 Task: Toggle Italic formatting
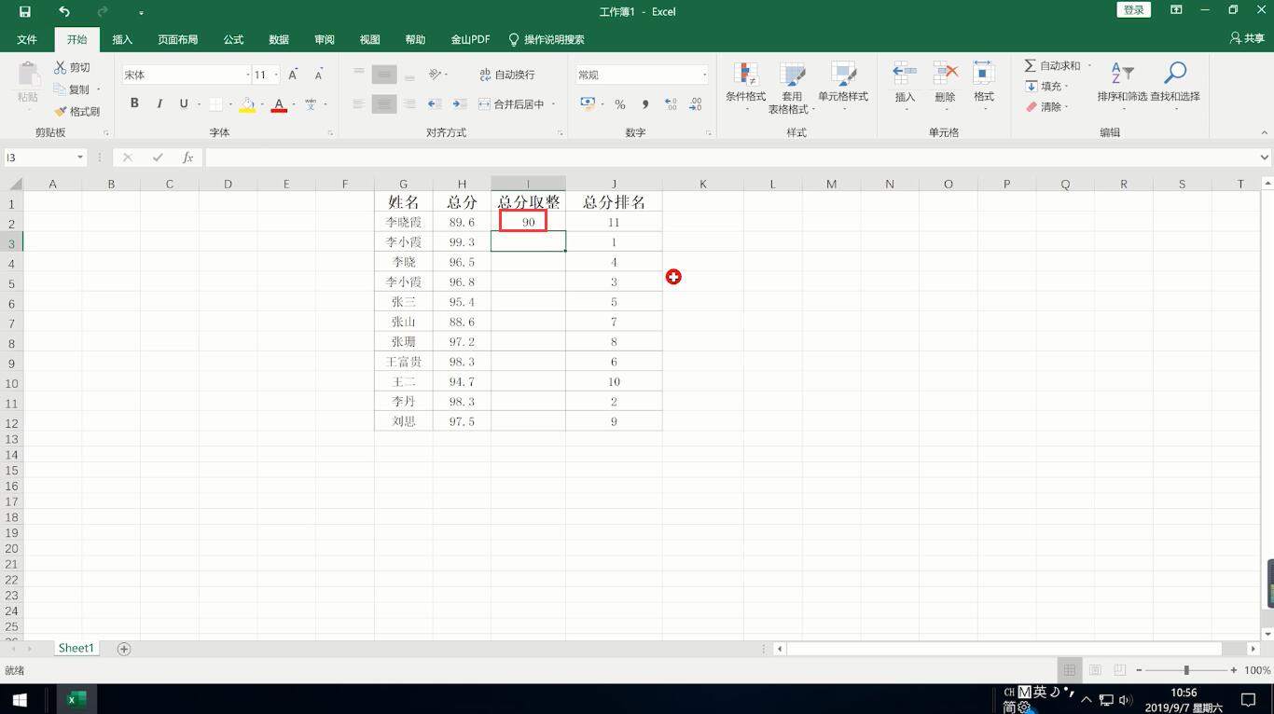tap(159, 104)
